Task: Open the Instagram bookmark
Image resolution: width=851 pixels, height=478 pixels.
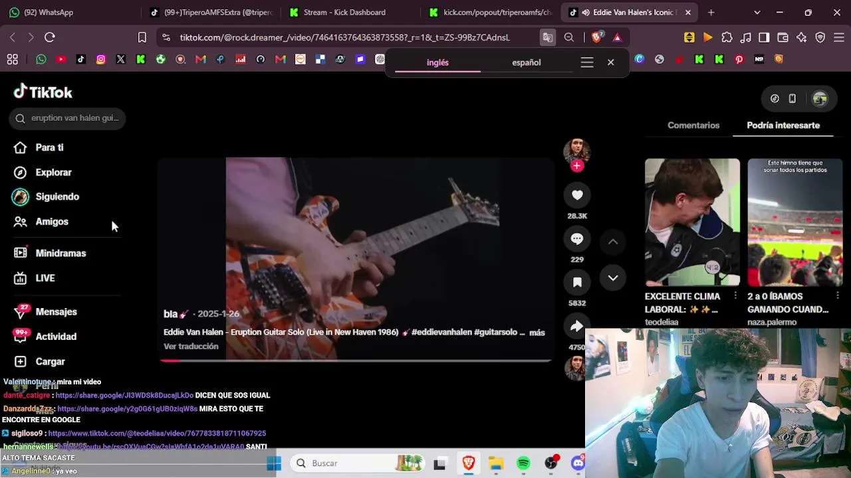Action: click(x=101, y=60)
